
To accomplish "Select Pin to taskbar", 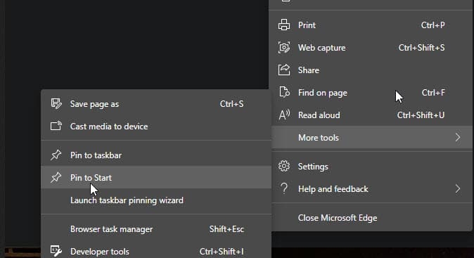I will pyautogui.click(x=156, y=155).
